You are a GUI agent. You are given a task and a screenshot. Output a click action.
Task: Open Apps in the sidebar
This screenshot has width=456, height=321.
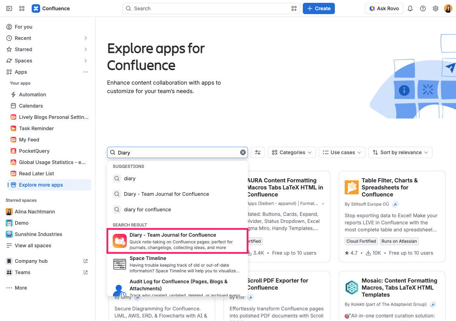pyautogui.click(x=21, y=72)
